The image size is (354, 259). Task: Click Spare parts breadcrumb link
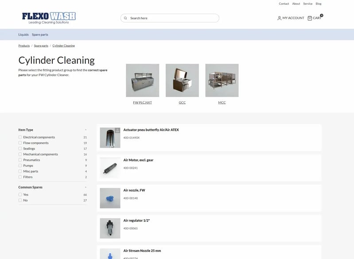tap(41, 46)
